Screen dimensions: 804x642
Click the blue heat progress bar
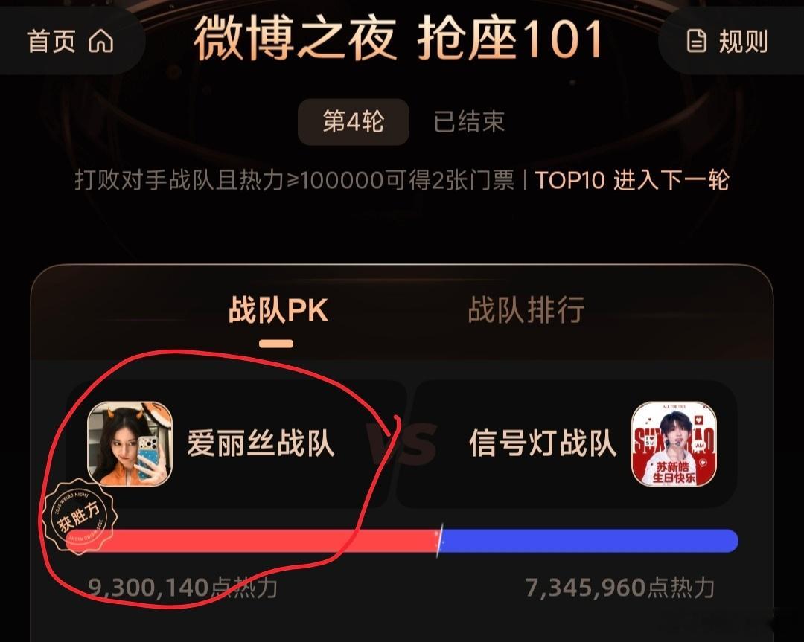pyautogui.click(x=589, y=541)
